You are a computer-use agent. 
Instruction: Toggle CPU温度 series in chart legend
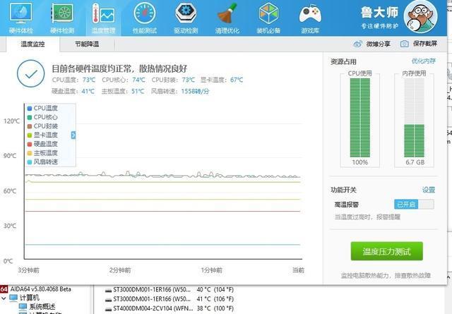point(42,109)
